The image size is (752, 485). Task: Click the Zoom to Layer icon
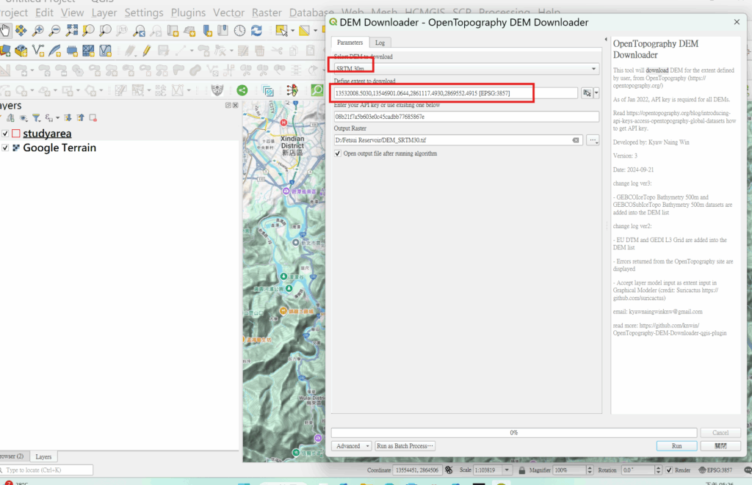click(x=105, y=31)
